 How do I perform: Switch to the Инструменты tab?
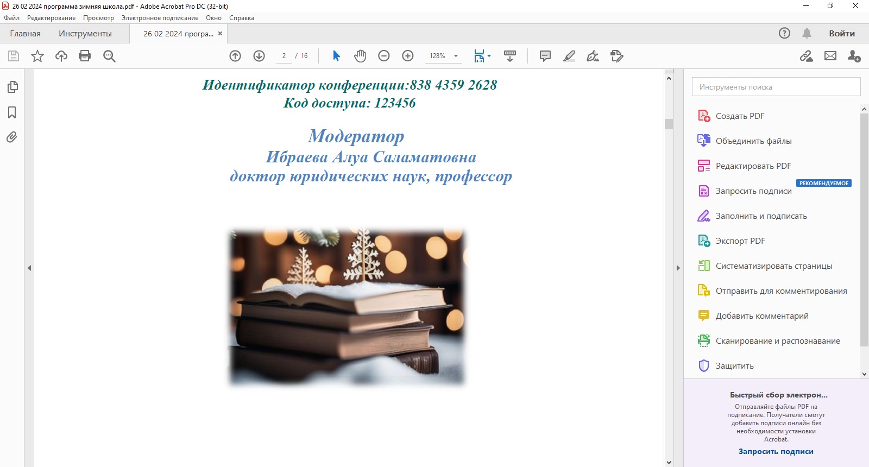(x=85, y=34)
